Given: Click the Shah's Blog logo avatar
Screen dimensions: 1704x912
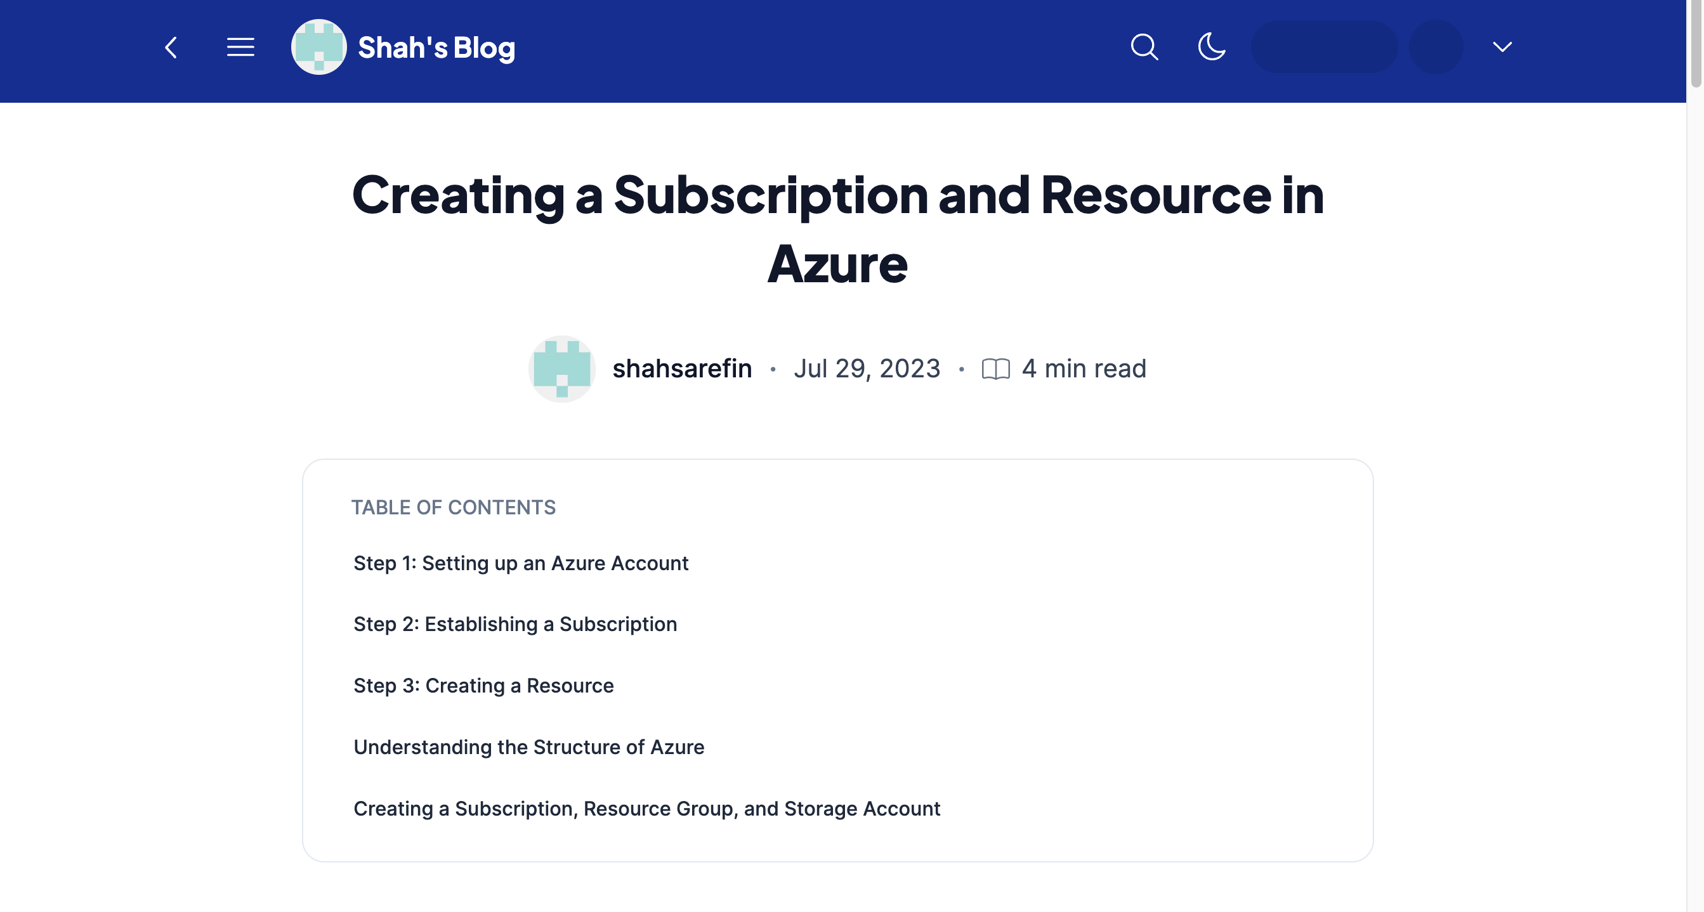Looking at the screenshot, I should pos(319,48).
